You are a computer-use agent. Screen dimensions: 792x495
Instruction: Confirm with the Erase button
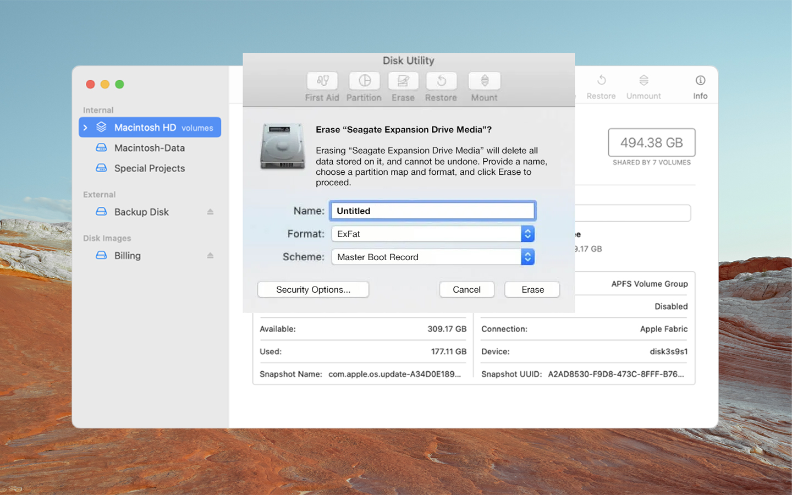(532, 289)
